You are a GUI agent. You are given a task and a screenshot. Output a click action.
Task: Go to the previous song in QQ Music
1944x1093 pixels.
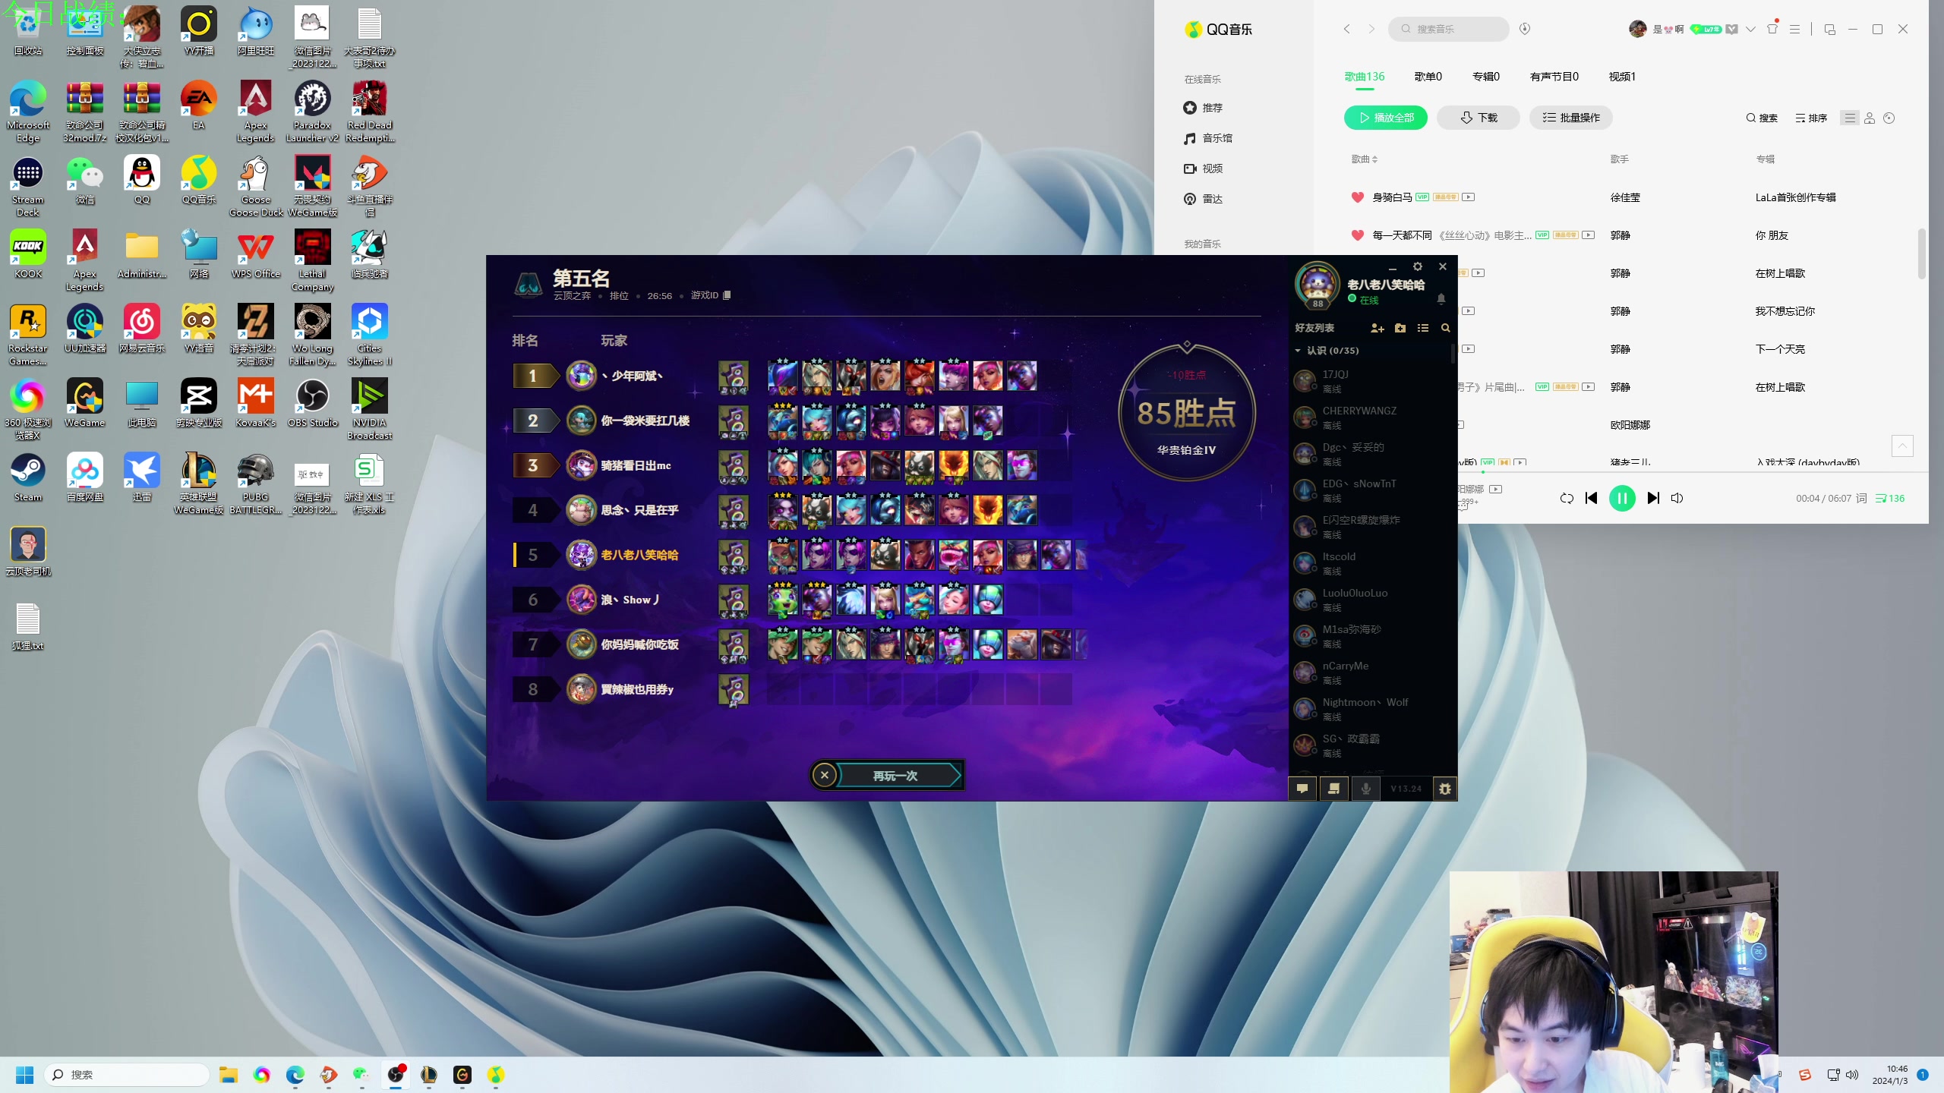[x=1592, y=499]
